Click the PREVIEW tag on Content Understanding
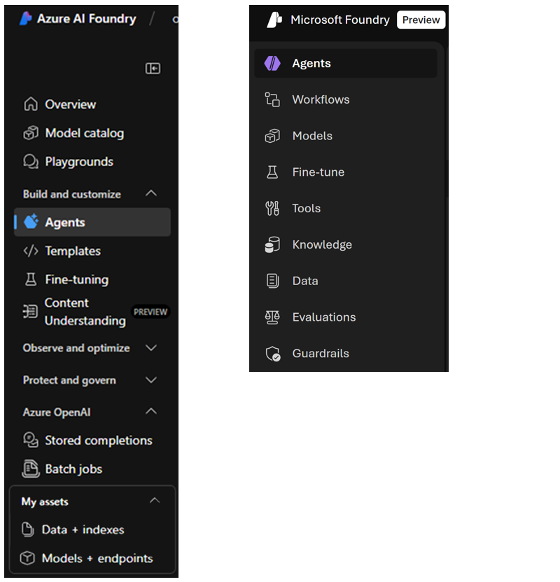Viewport: 560px width, 582px height. click(150, 312)
